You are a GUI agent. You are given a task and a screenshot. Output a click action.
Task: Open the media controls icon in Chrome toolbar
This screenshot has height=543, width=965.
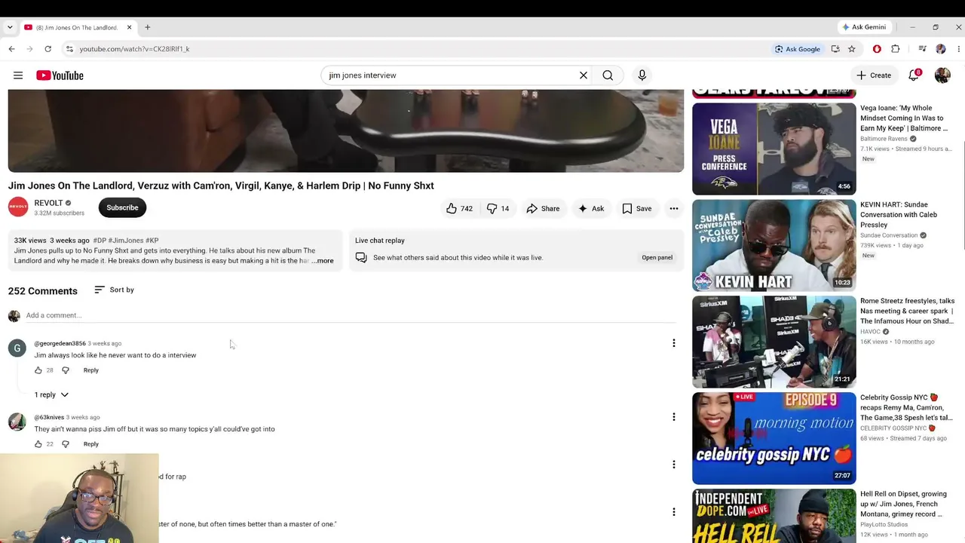[x=922, y=49]
